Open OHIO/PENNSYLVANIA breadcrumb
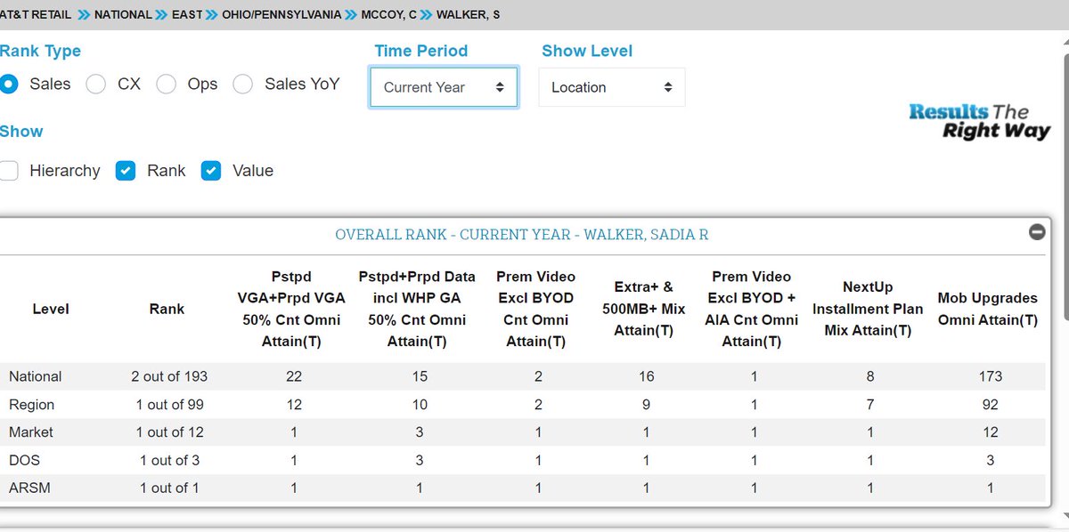The image size is (1069, 532). point(281,15)
